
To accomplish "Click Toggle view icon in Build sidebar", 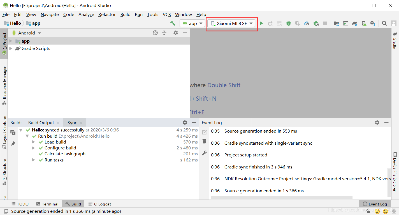I will coord(13,132).
